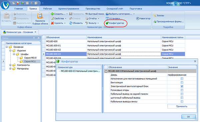Enable щеточный кабельный вывод checkbox

coord(182,98)
